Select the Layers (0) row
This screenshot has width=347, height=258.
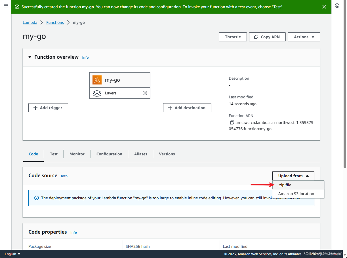[120, 93]
